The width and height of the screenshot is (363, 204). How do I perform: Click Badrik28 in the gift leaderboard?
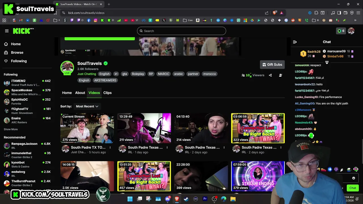point(314,52)
